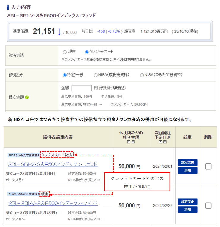Sort 次回発注予定日 column ascending arrow

tap(160, 142)
